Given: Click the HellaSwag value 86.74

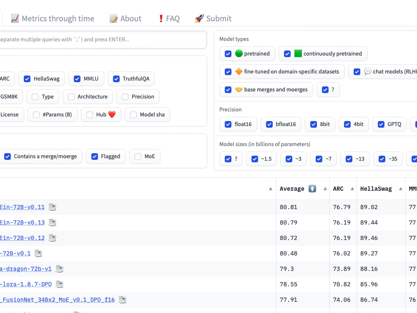Looking at the screenshot, I should point(369,300).
